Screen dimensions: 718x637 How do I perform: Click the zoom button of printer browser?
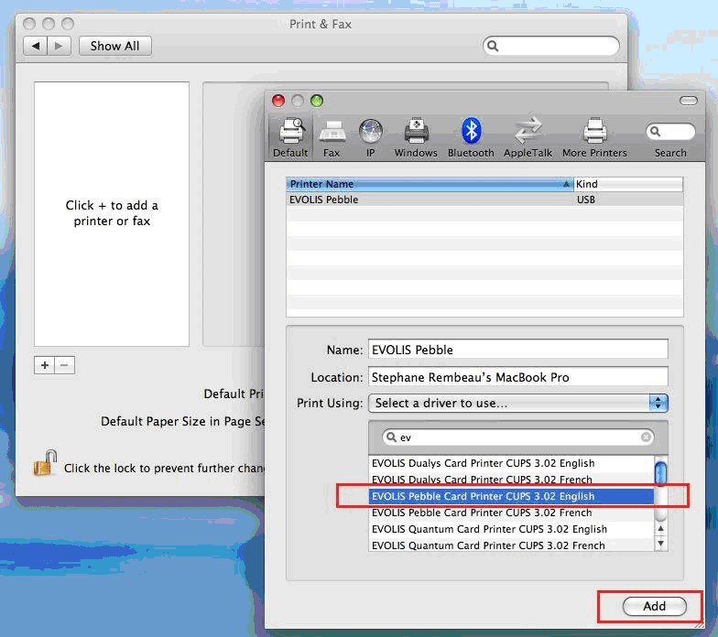point(317,101)
